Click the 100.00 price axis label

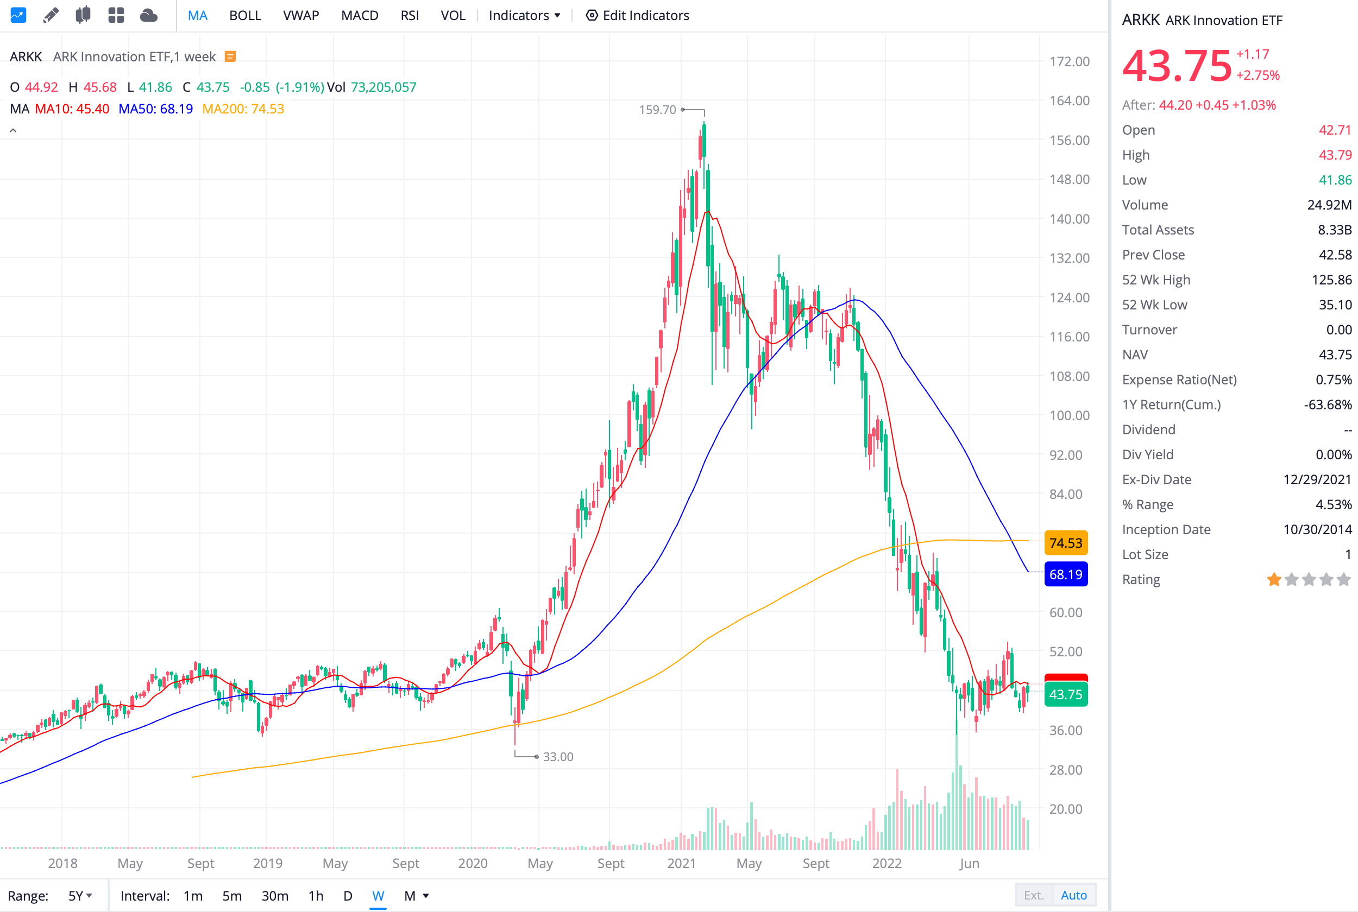1069,415
